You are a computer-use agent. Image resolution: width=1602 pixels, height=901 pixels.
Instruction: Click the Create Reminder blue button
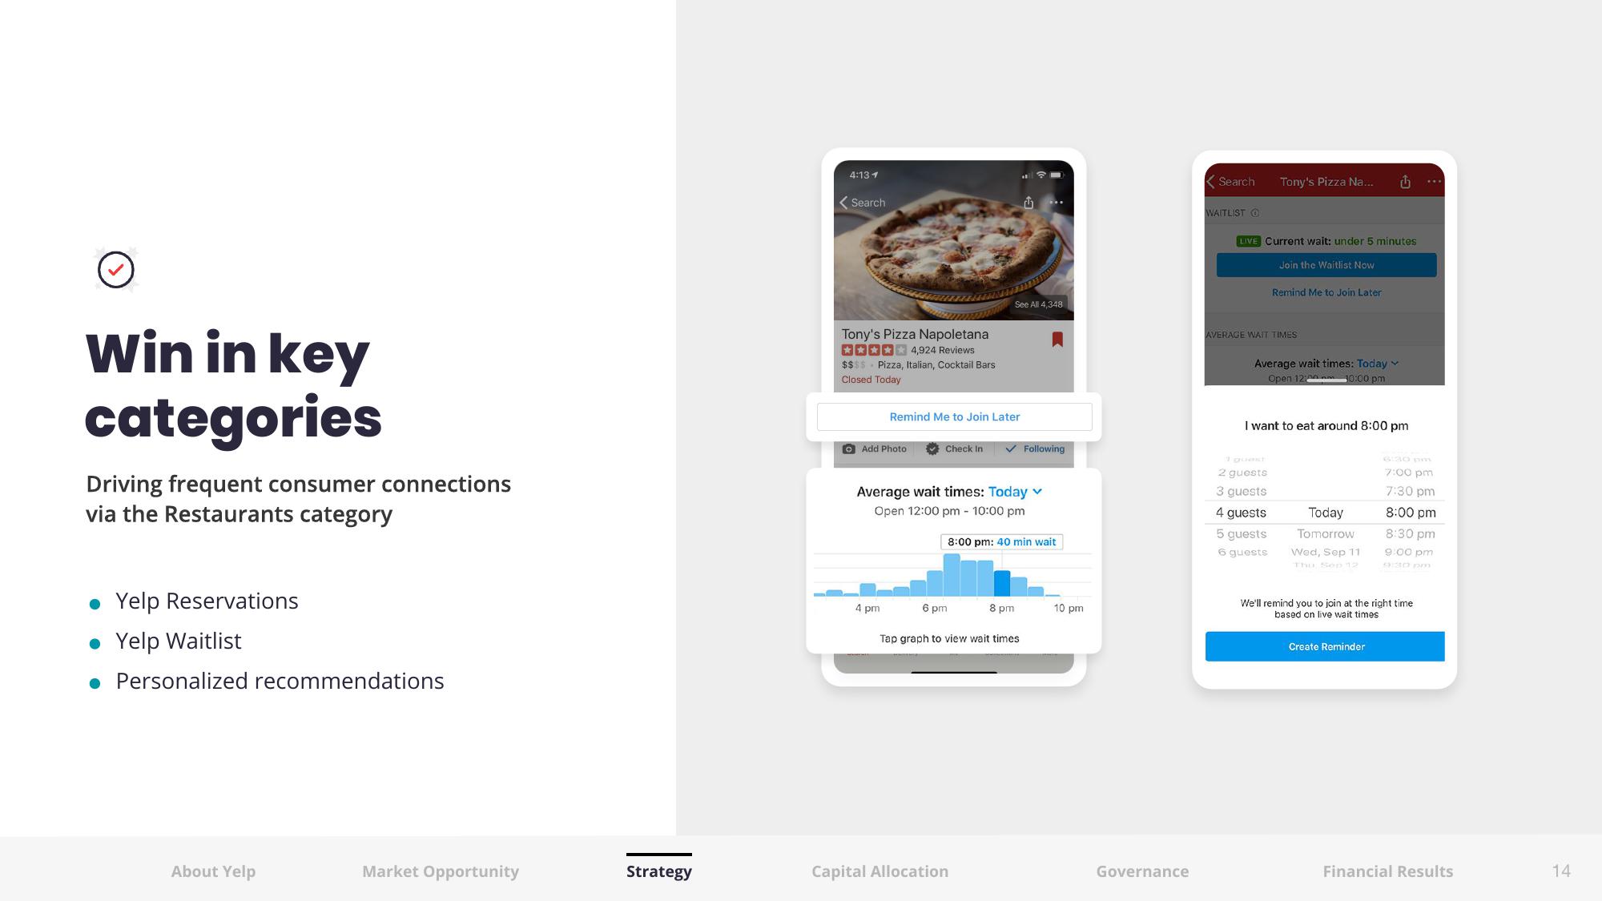click(1325, 646)
